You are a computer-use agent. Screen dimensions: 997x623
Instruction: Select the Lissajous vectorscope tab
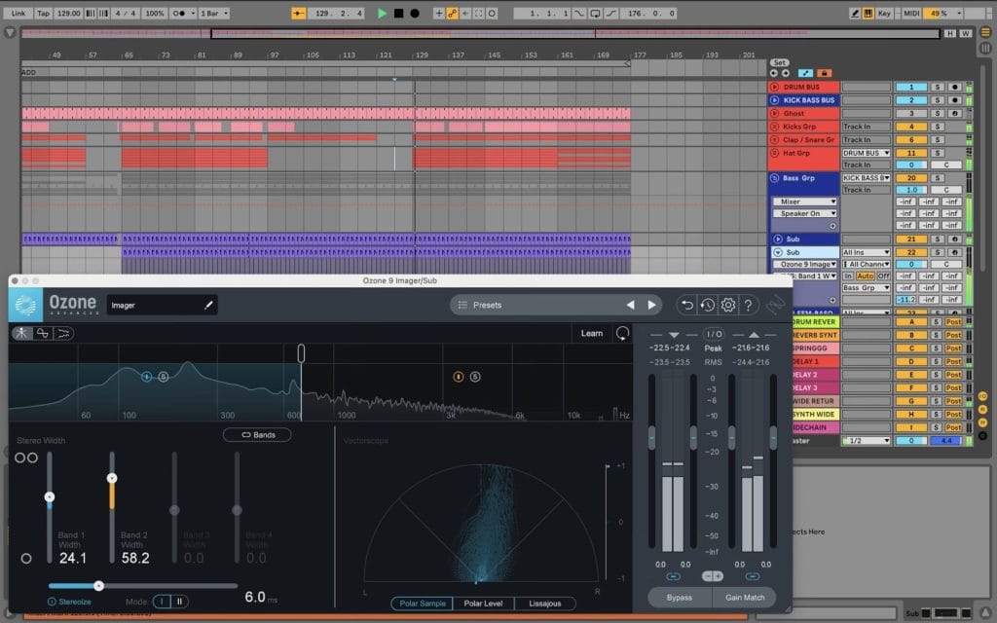(544, 604)
